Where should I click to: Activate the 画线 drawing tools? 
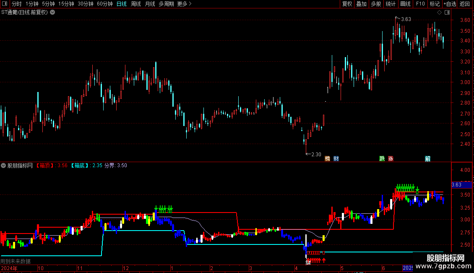(405, 4)
